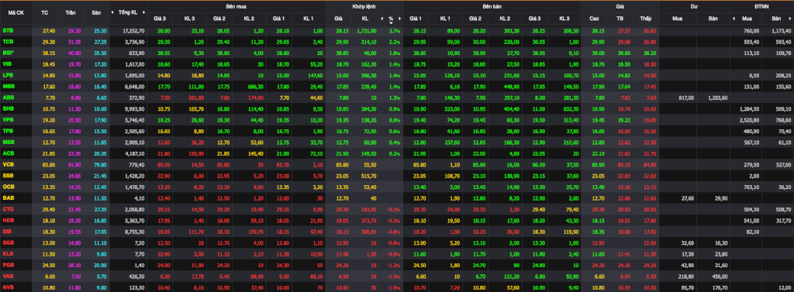Open the SSB stock symbol
The image size is (794, 292).
point(8,176)
